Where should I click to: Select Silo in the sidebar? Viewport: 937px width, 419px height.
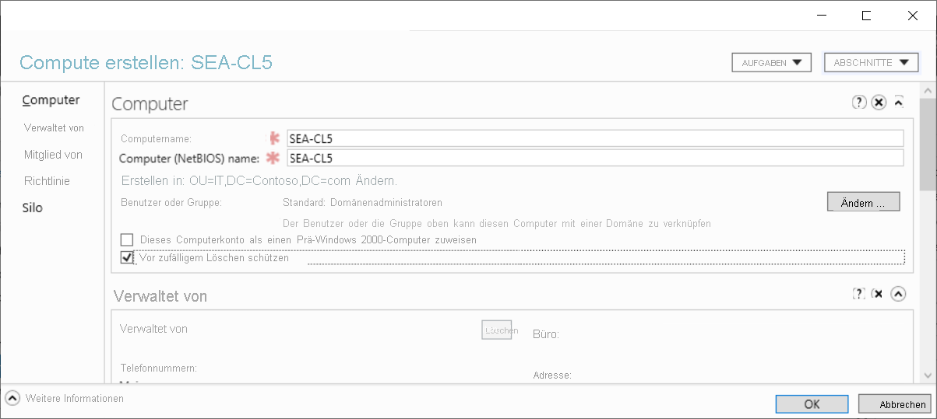click(33, 208)
